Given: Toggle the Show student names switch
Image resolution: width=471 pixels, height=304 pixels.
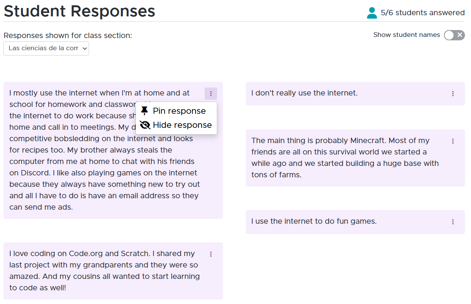Looking at the screenshot, I should tap(454, 35).
